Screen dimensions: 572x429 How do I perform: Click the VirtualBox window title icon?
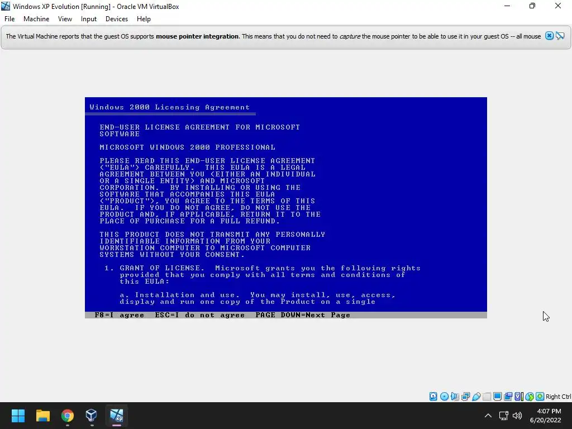[6, 6]
